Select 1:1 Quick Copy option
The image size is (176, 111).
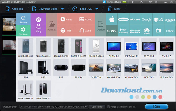38,25
